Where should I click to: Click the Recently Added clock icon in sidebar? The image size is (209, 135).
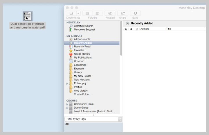pyautogui.click(x=71, y=43)
